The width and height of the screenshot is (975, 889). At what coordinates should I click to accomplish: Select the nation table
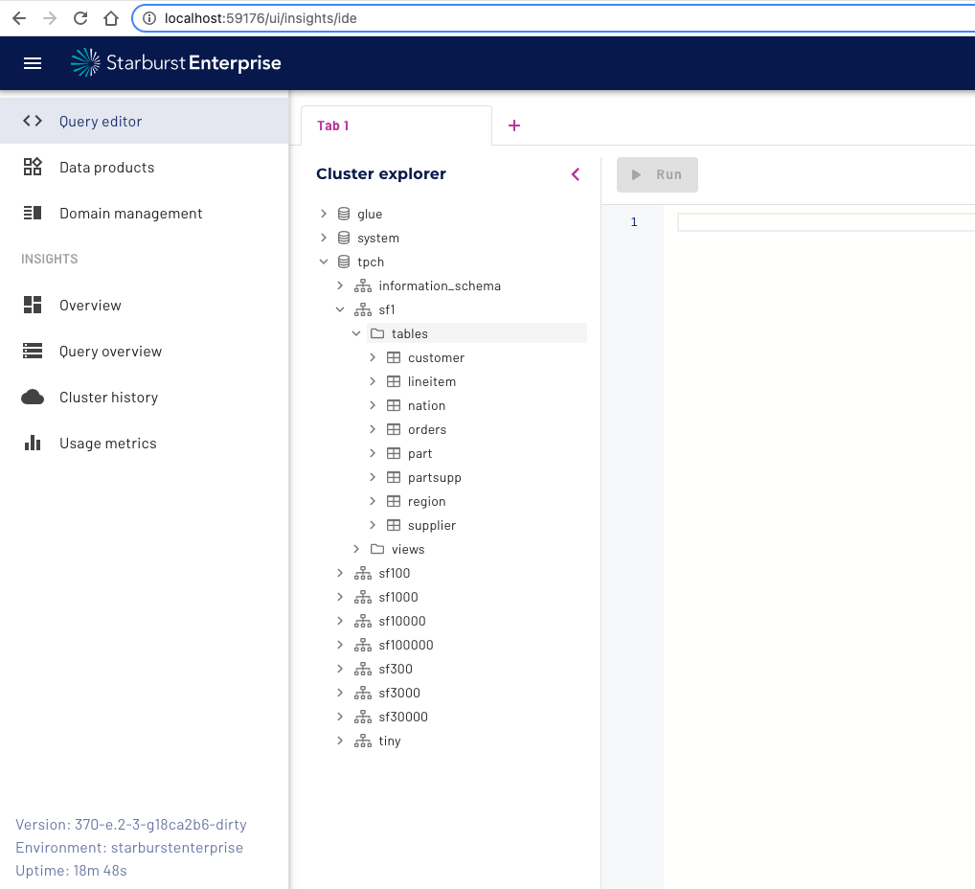click(426, 405)
